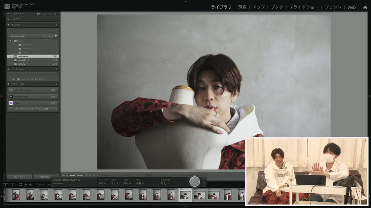Expand the Smart Collections set

(x=14, y=79)
